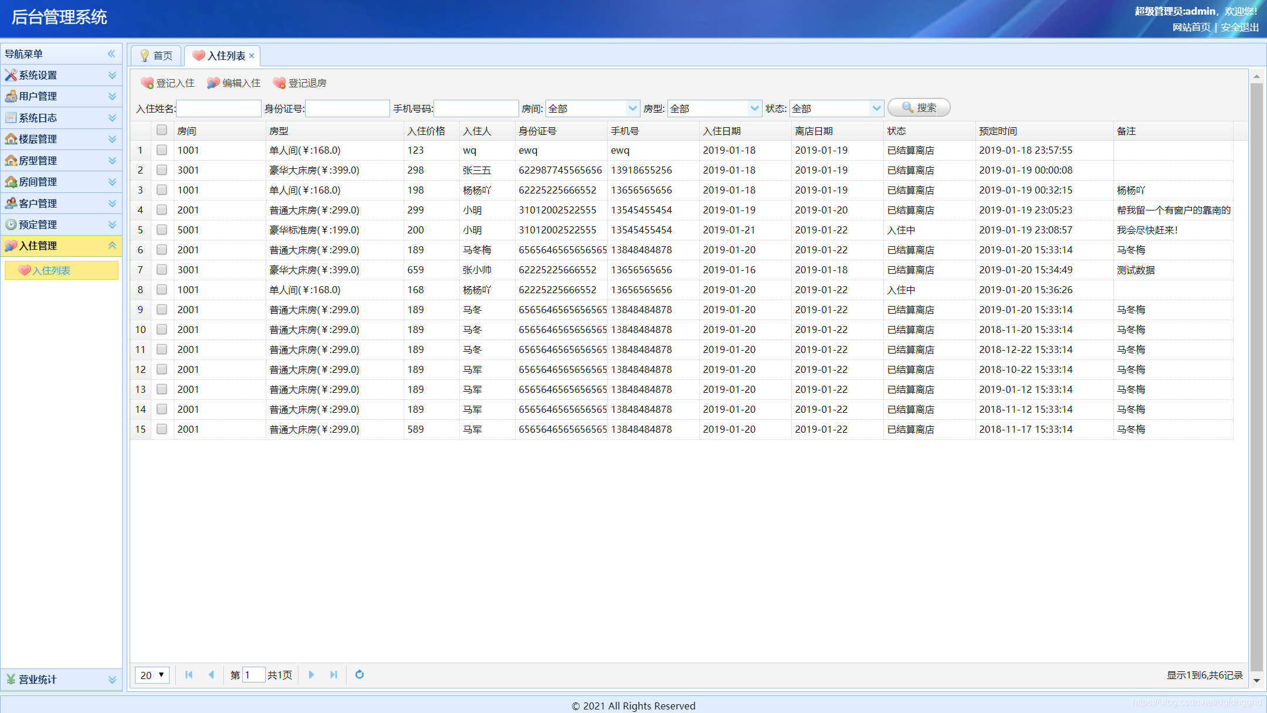Click the 系统设置 tools icon

tap(11, 75)
